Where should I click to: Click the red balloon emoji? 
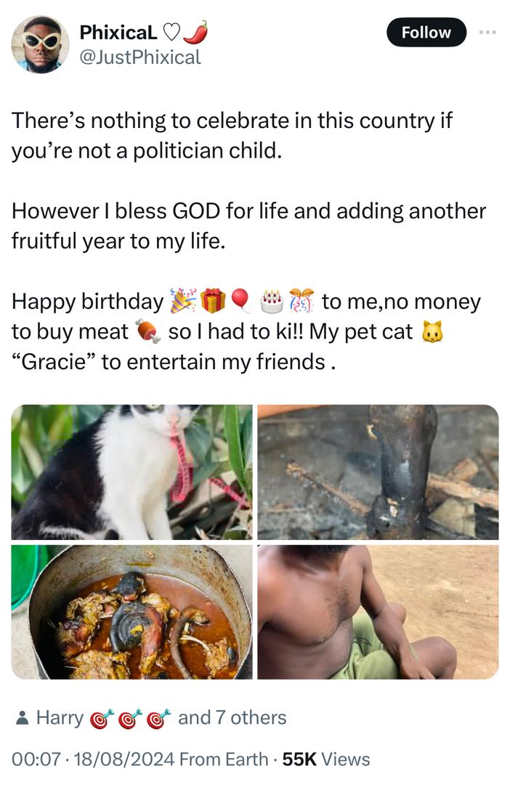point(240,300)
